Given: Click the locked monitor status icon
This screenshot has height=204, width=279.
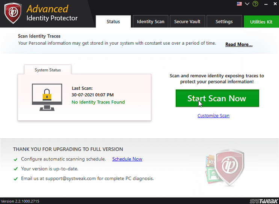Looking at the screenshot, I should 47,97.
